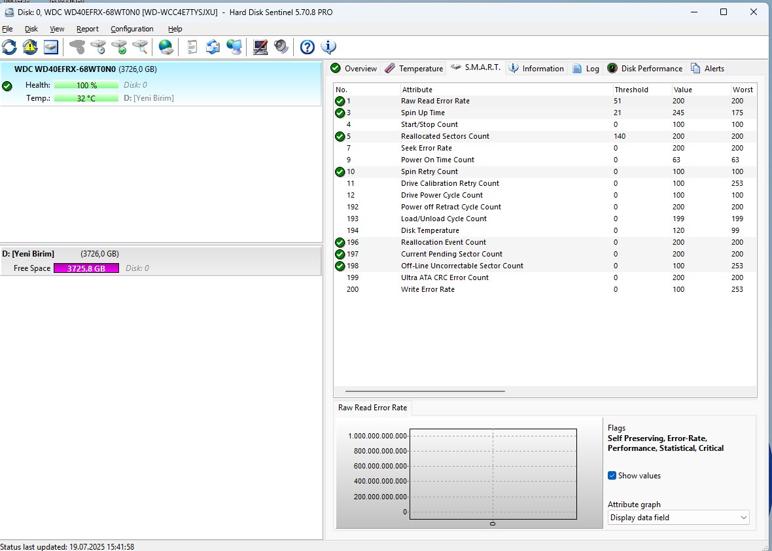Screen dimensions: 772x551
Task: Select the Start/Stop Count attribute row
Action: (545, 124)
